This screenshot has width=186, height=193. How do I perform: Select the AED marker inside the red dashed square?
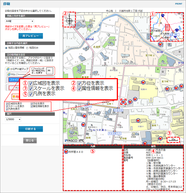[124, 102]
